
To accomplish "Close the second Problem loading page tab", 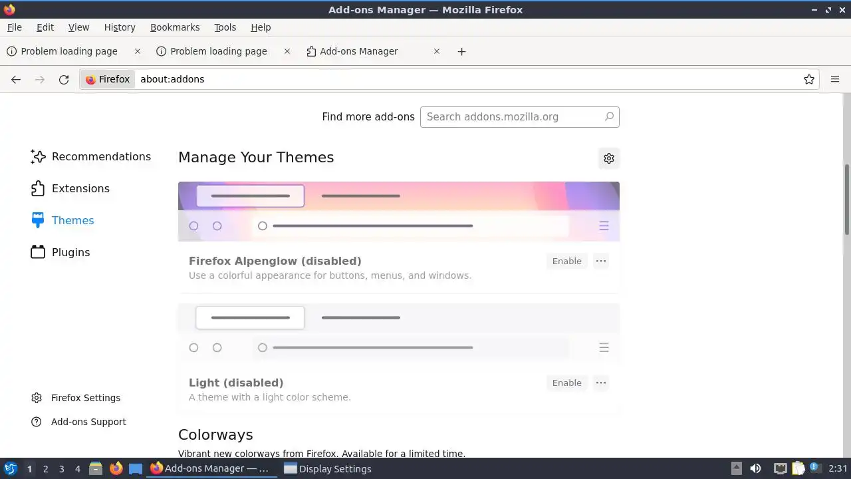I will (x=287, y=51).
